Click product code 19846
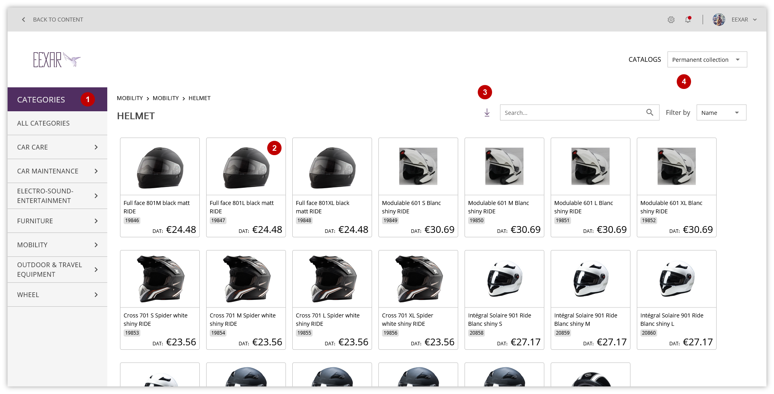 (132, 221)
